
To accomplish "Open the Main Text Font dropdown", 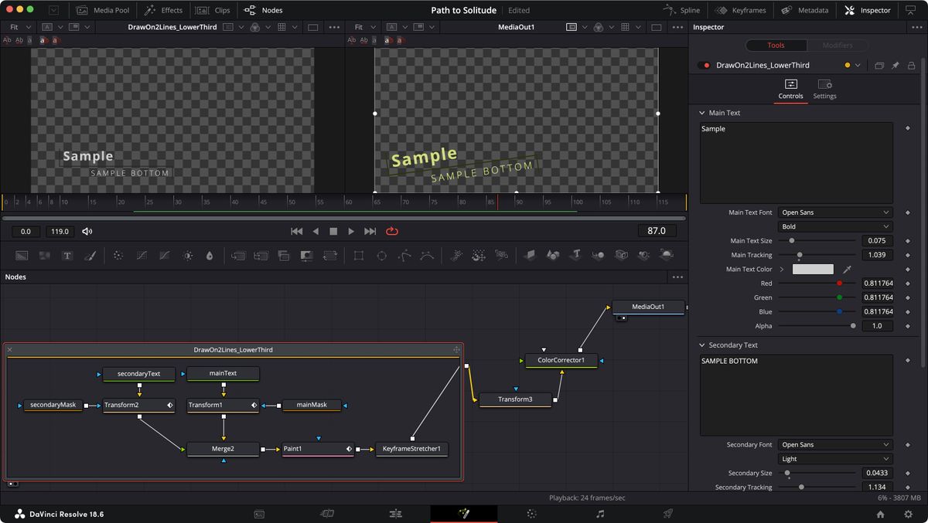I will [835, 212].
